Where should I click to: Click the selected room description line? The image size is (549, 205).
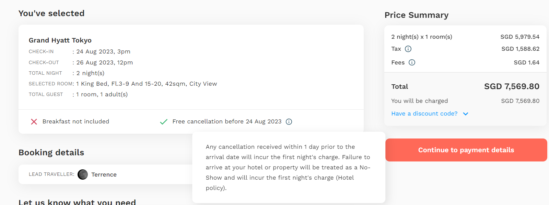(147, 84)
